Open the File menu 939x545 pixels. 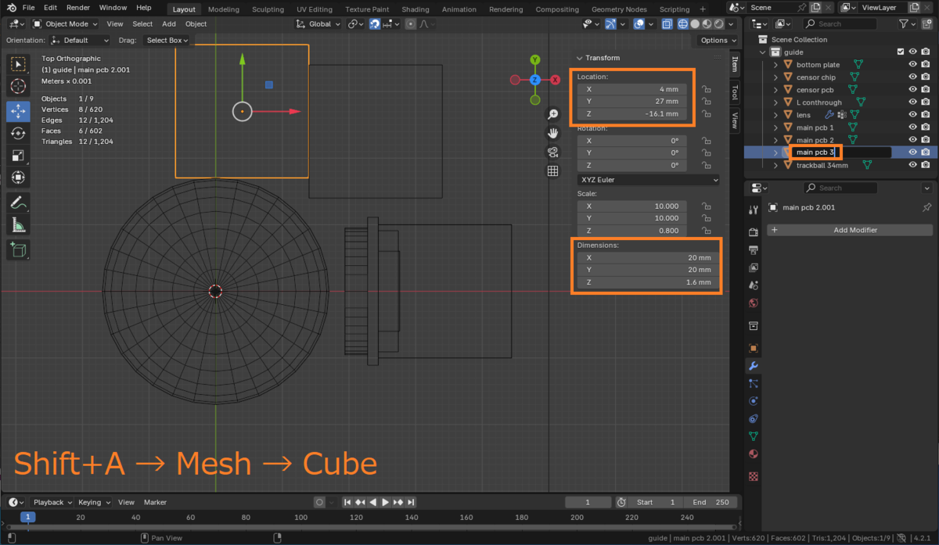point(28,8)
